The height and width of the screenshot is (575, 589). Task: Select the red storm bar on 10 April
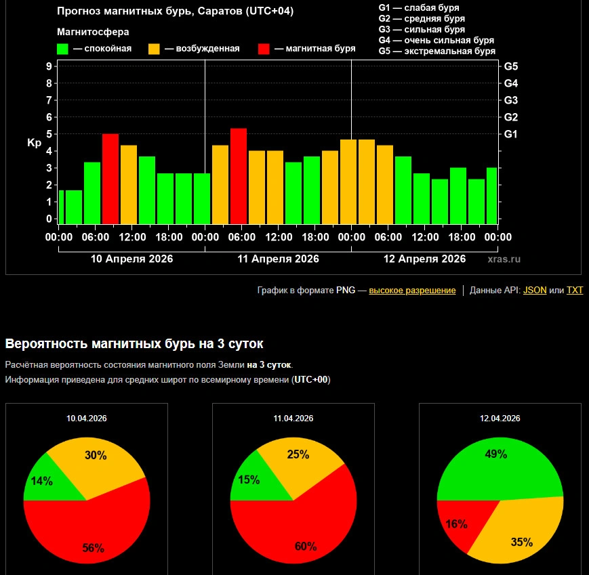pos(110,179)
